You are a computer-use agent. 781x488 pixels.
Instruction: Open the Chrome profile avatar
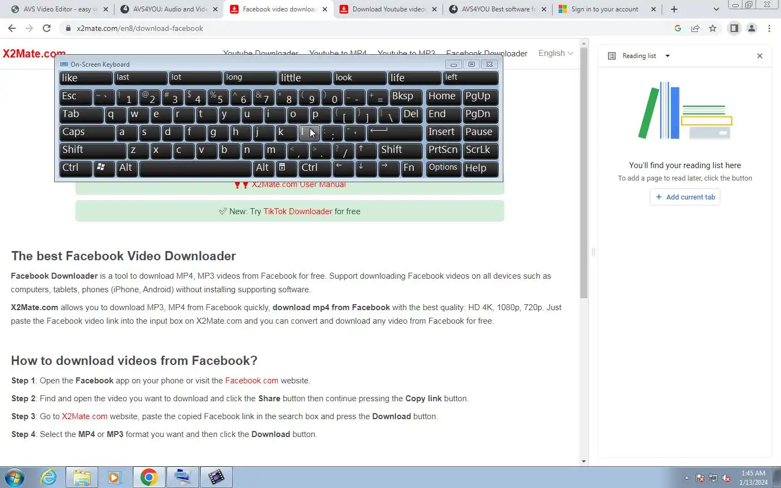[x=752, y=28]
